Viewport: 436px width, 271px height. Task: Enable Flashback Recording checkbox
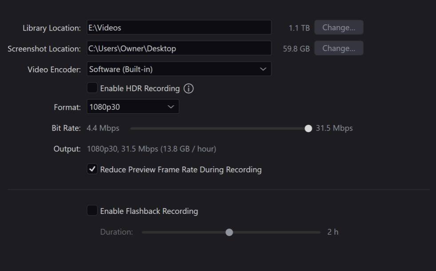coord(92,211)
